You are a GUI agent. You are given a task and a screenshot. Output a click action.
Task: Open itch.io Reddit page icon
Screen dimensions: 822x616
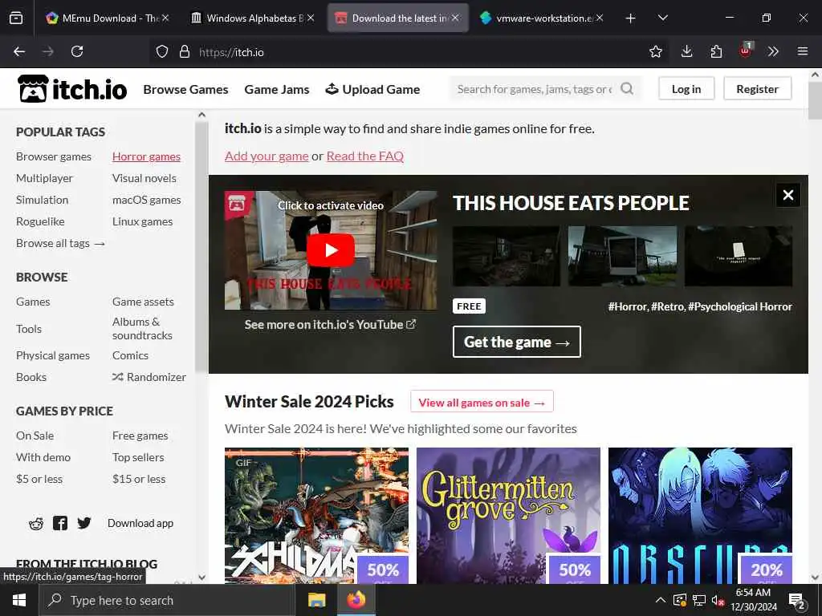36,523
